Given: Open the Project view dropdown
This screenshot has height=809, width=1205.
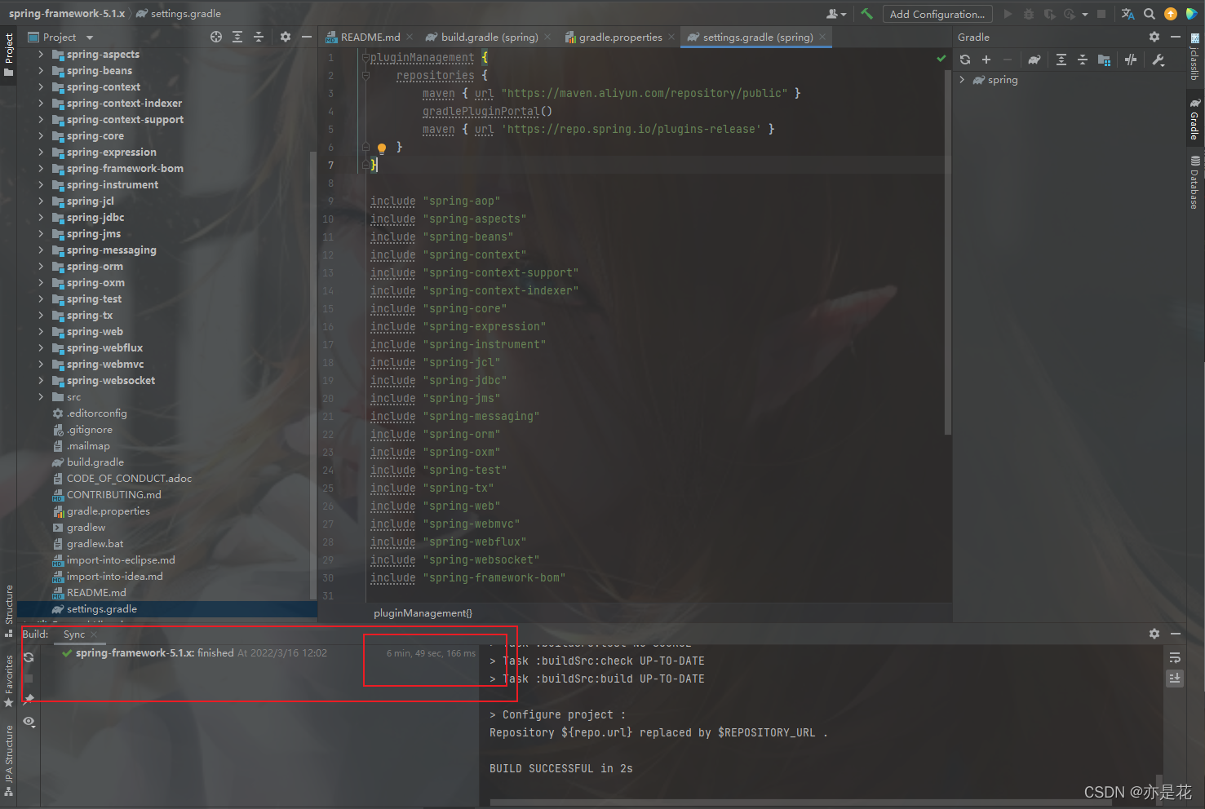Looking at the screenshot, I should pos(61,37).
